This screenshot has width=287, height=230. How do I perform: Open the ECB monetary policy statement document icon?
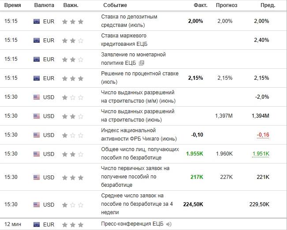[x=142, y=63]
